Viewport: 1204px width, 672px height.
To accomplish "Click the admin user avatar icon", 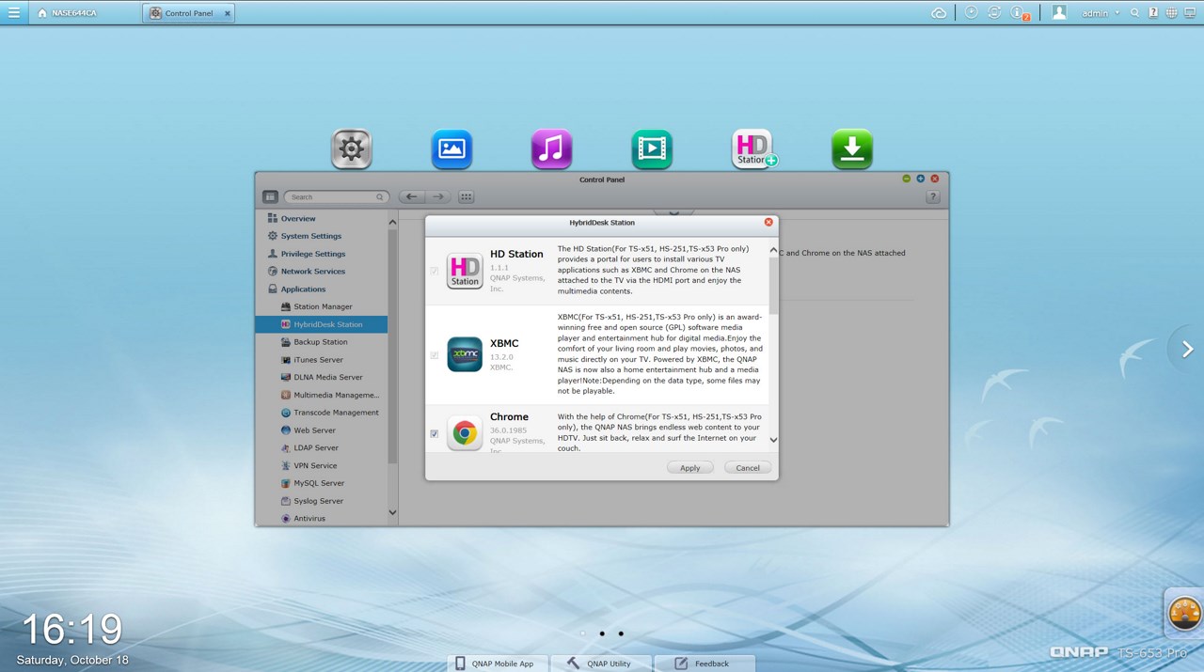I will click(x=1059, y=13).
